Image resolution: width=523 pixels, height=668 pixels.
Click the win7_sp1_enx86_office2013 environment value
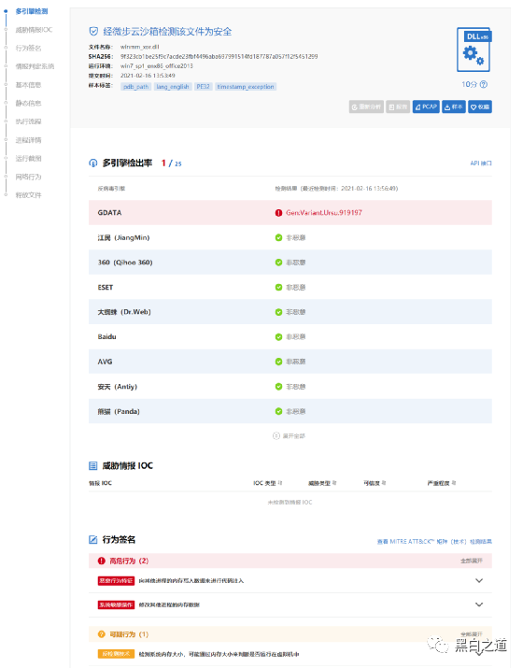tap(157, 66)
